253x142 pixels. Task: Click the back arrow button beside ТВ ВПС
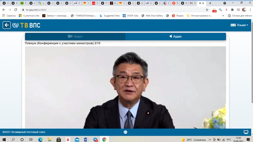click(x=6, y=25)
